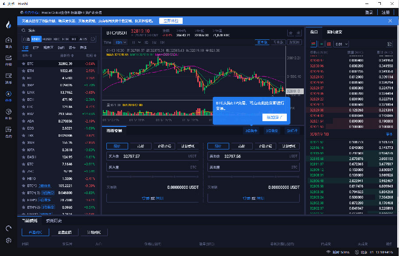This screenshot has width=399, height=256.
Task: Click the sell amount BTC input field
Action: pos(254,167)
